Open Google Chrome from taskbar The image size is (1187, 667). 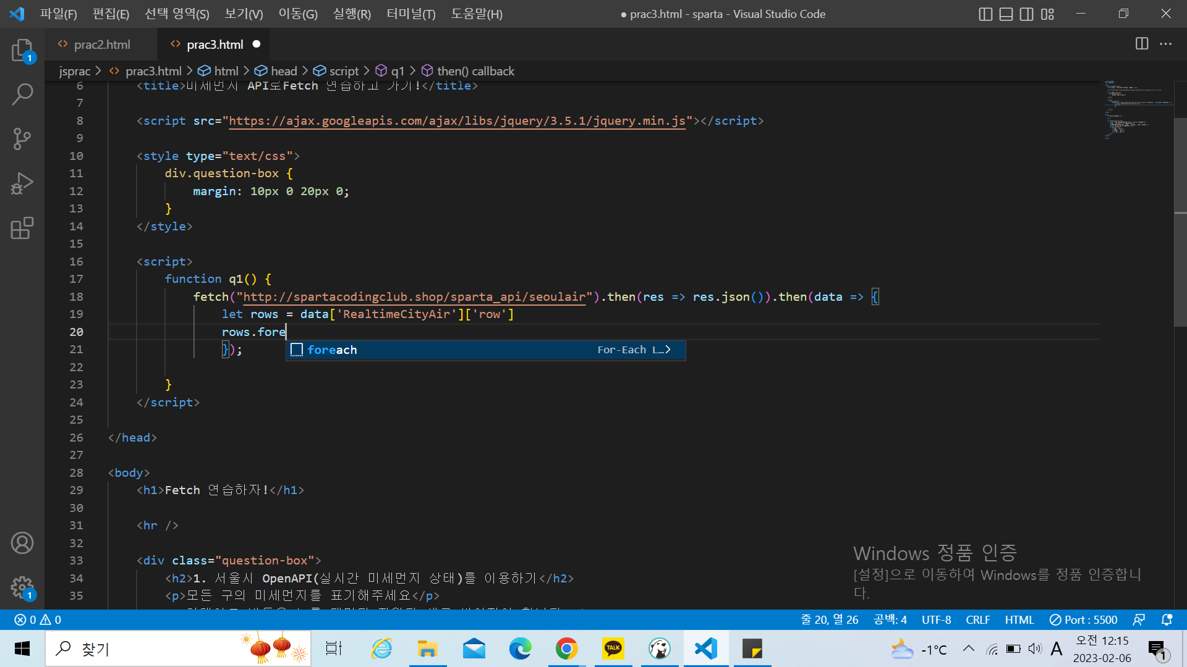point(566,648)
